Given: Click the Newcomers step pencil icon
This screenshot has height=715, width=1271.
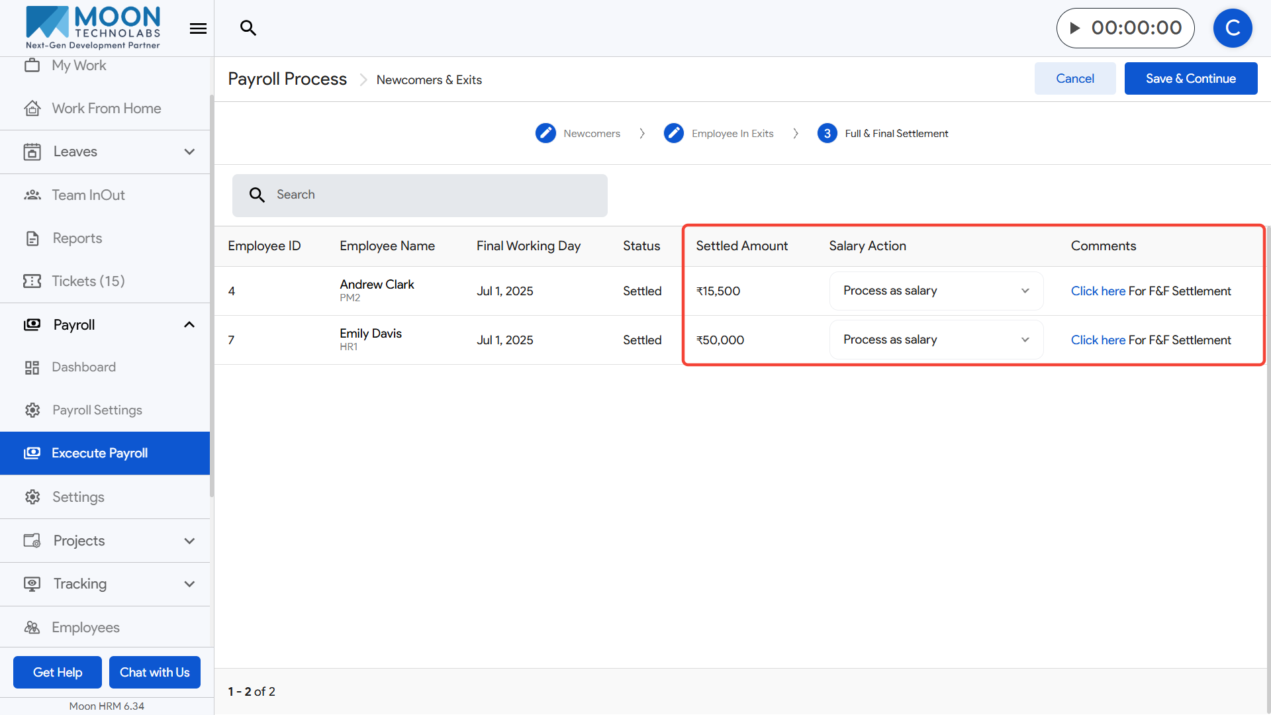Looking at the screenshot, I should pyautogui.click(x=545, y=133).
